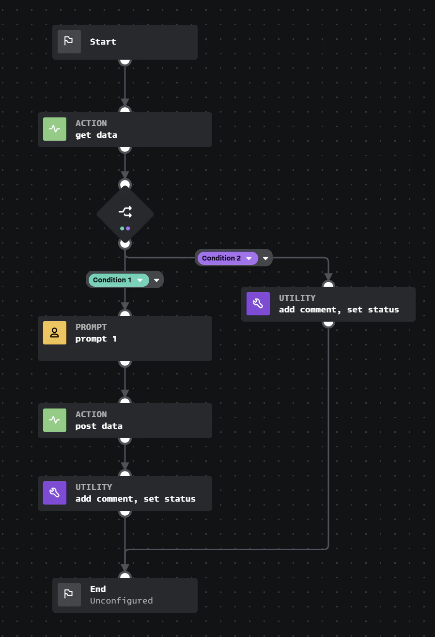Select the "End" node title
The width and height of the screenshot is (435, 637).
click(x=98, y=589)
